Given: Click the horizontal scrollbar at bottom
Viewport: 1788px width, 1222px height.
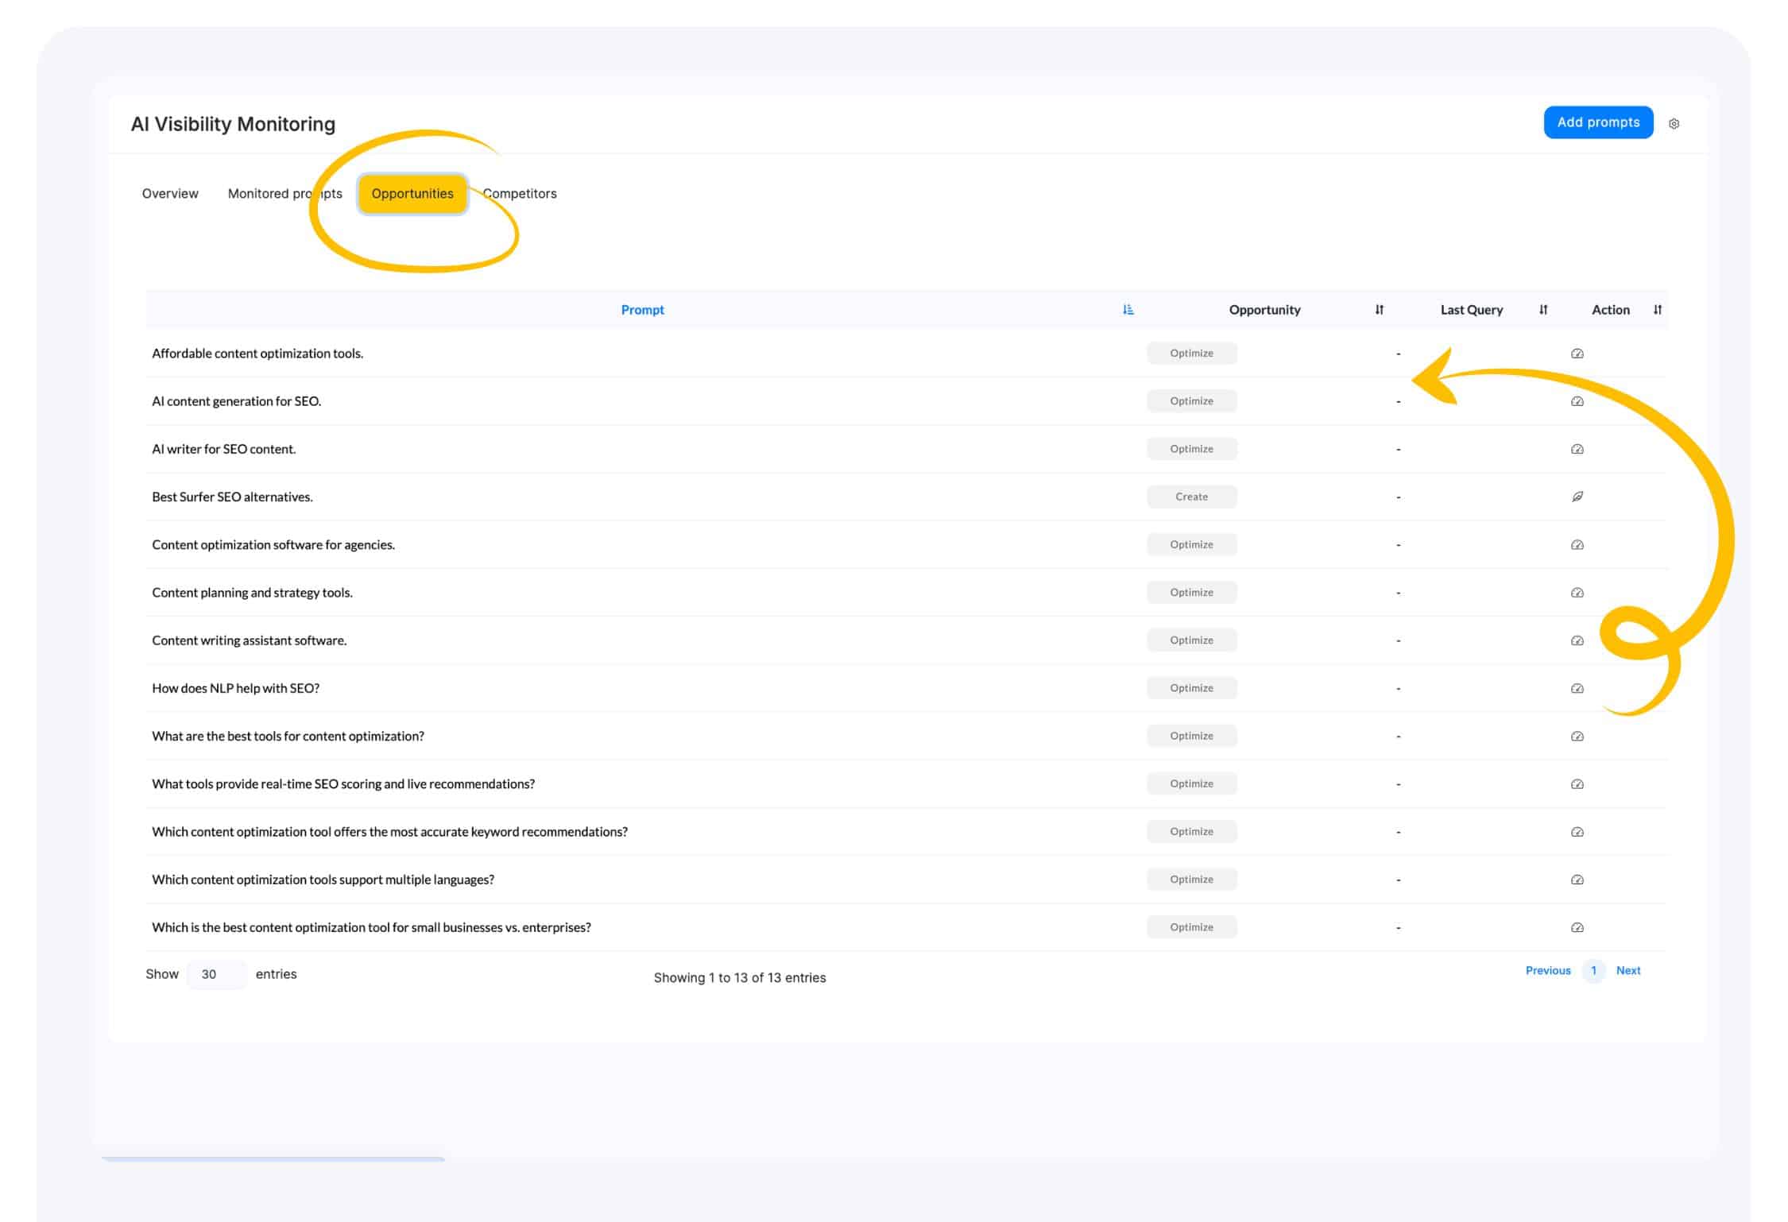Looking at the screenshot, I should tap(273, 1159).
